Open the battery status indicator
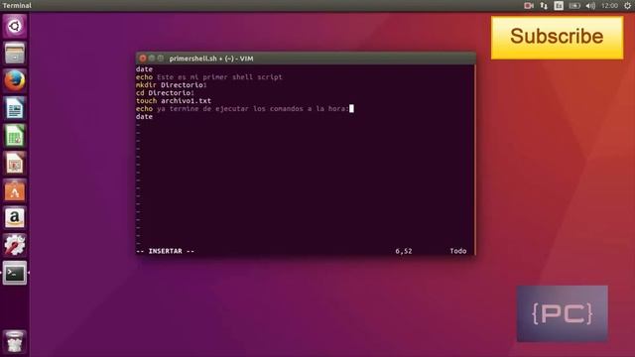Image resolution: width=635 pixels, height=357 pixels. (574, 6)
